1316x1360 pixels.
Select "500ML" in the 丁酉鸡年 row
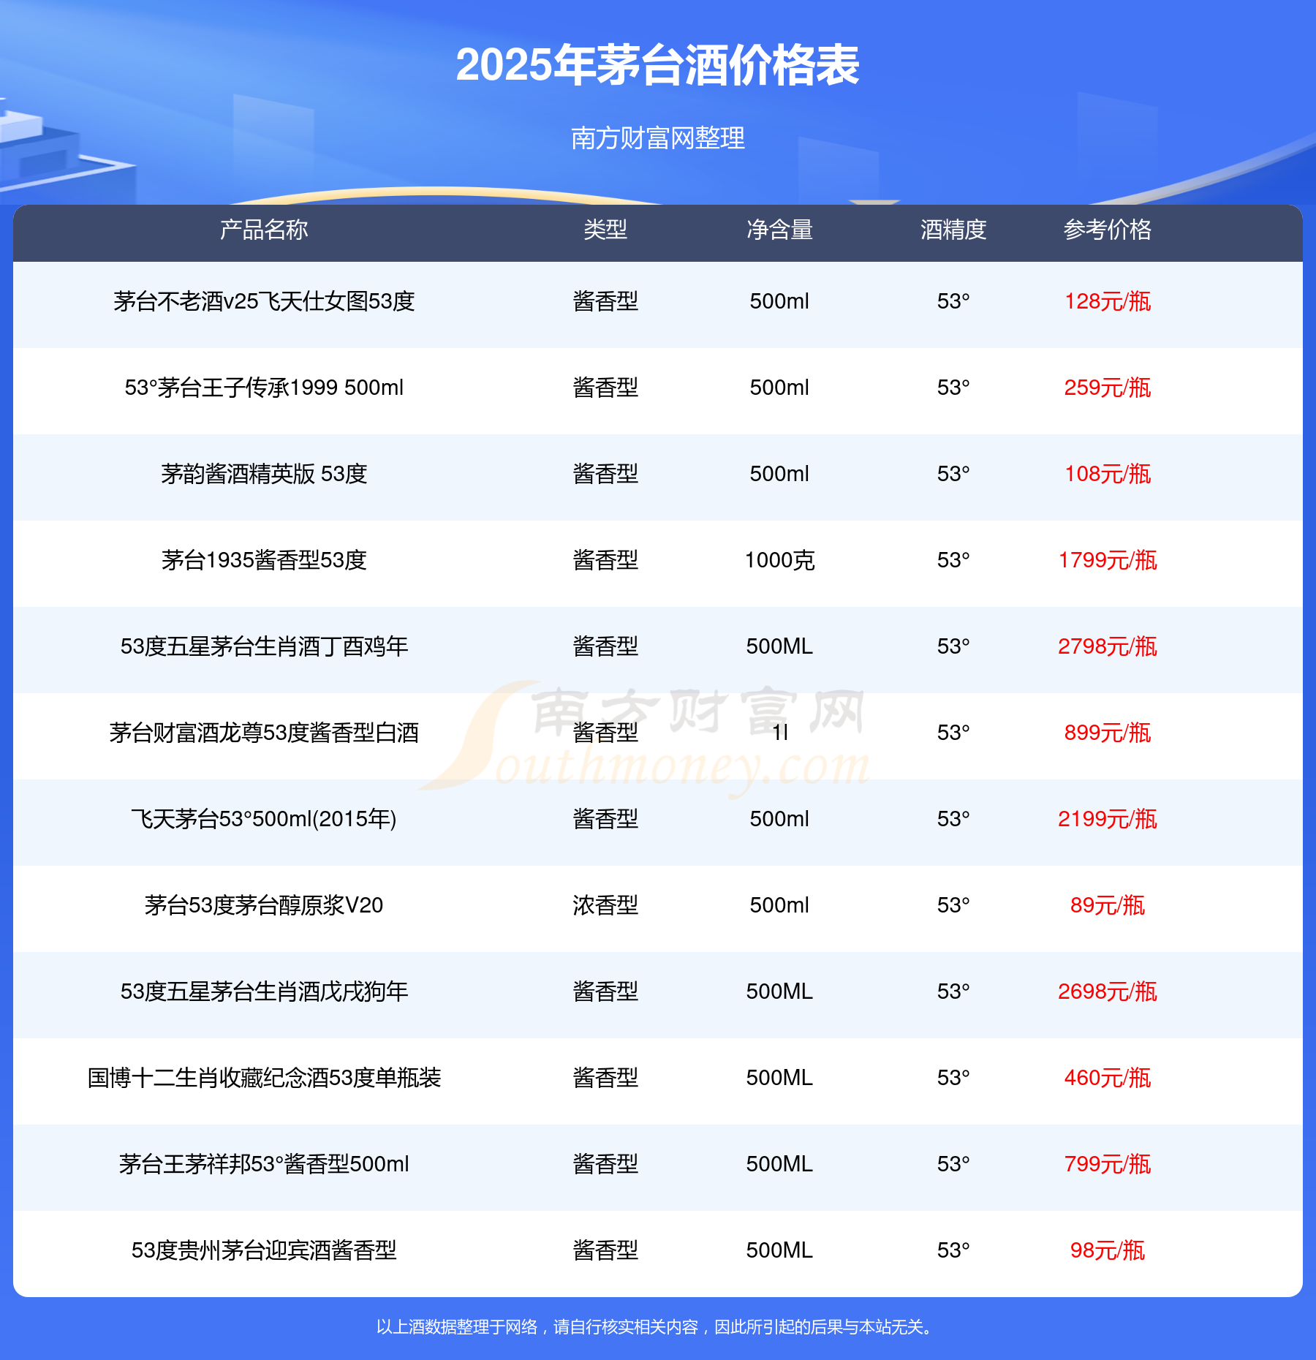coord(779,646)
